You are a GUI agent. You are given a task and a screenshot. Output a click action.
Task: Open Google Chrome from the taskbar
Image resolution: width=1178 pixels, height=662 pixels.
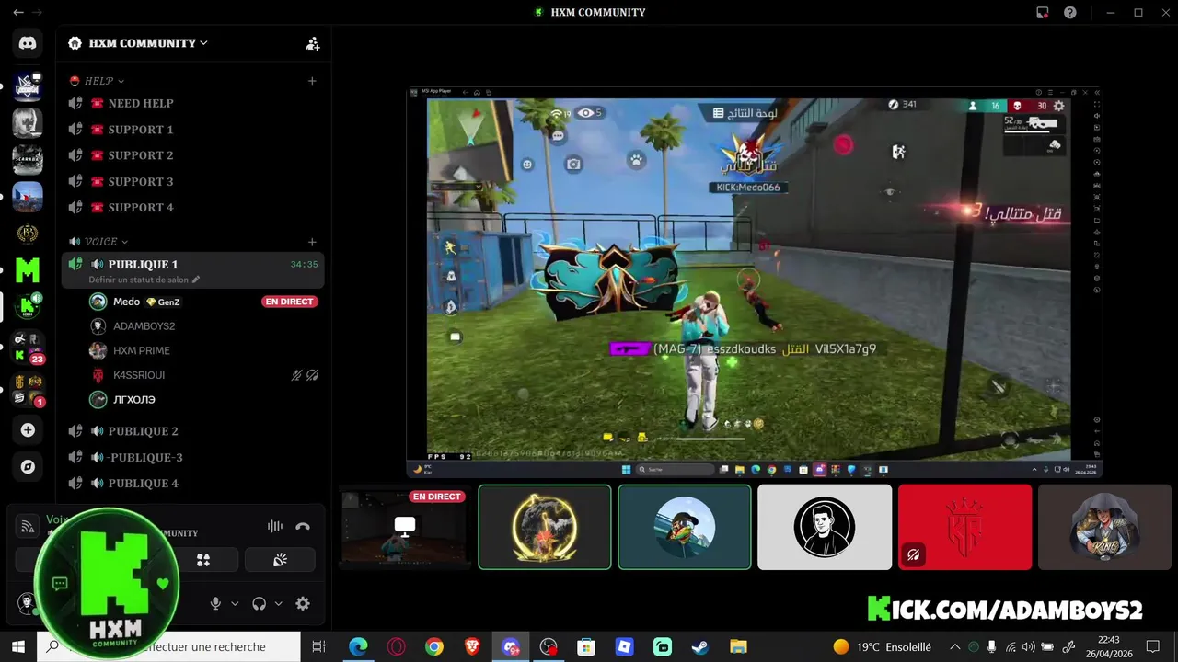pos(434,647)
